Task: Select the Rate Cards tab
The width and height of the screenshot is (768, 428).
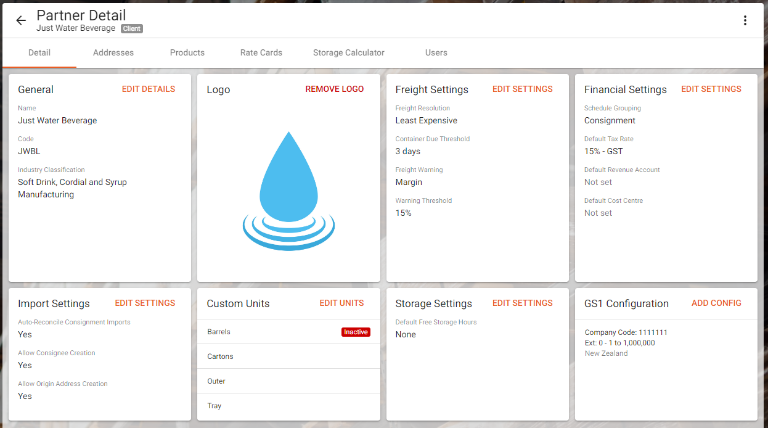Action: [x=261, y=52]
